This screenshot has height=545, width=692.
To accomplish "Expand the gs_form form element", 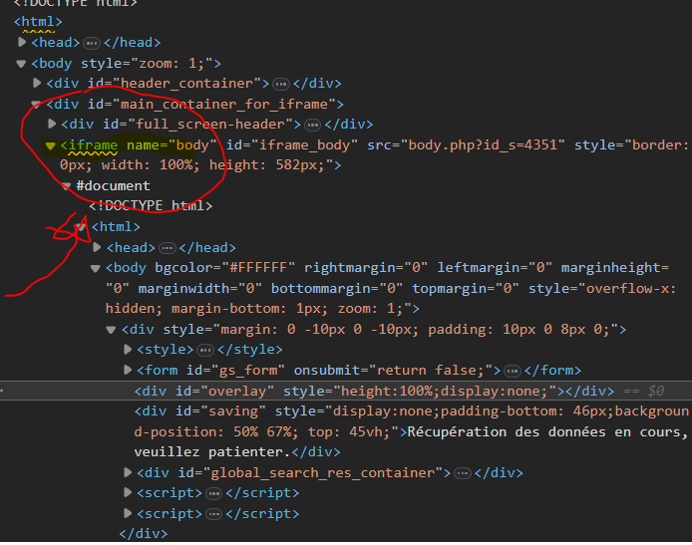I will coord(128,370).
